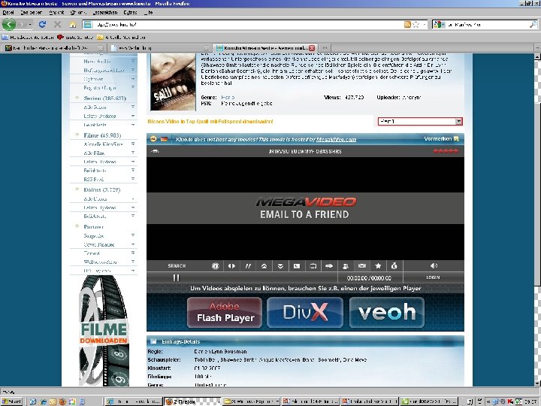The width and height of the screenshot is (541, 406).
Task: Click the envelope email icon in player
Action: 362,265
